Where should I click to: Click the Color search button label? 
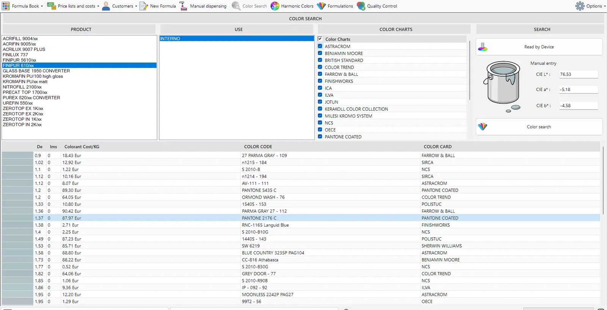coord(539,127)
